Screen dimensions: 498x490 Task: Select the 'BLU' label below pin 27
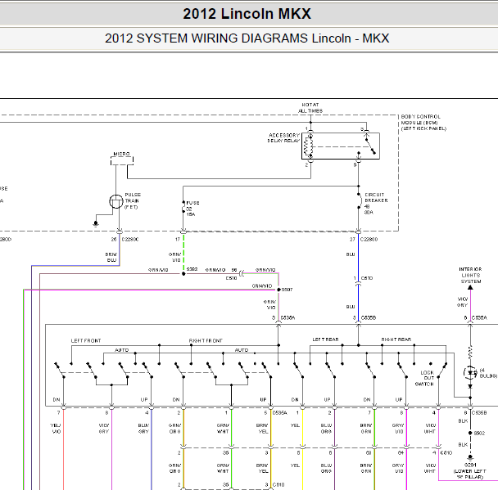click(x=351, y=254)
